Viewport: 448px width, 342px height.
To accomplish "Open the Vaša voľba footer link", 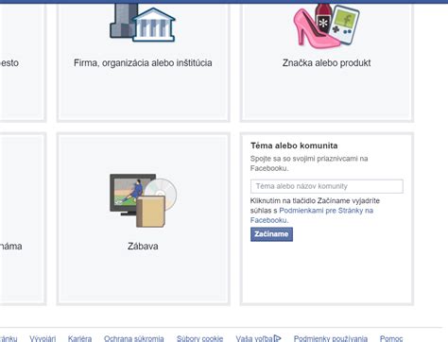I will [254, 338].
